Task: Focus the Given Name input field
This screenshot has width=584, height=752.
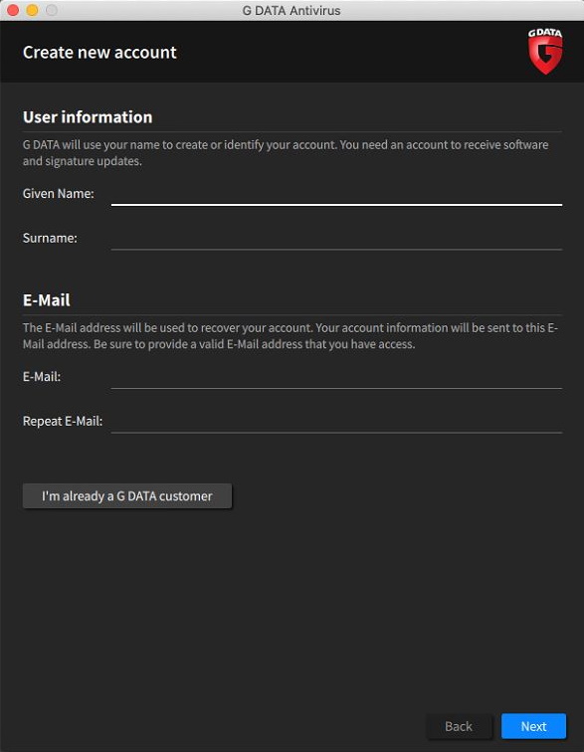Action: tap(336, 195)
